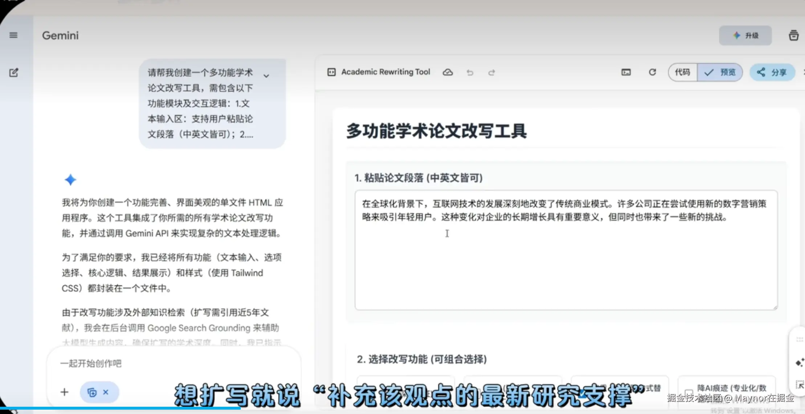Image resolution: width=805 pixels, height=414 pixels.
Task: Click the 分享 share button
Action: pos(772,72)
